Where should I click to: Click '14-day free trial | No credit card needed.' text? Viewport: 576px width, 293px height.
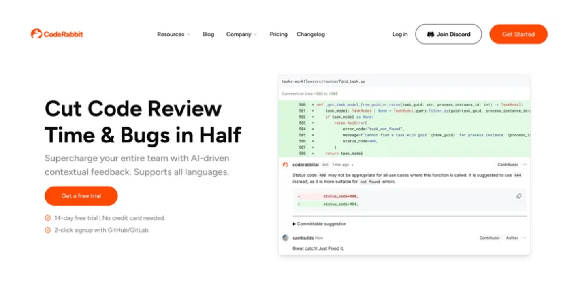(110, 218)
